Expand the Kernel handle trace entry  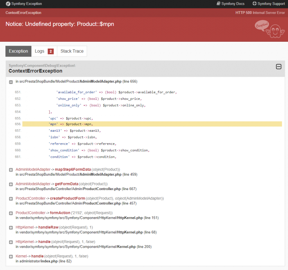coord(11,257)
